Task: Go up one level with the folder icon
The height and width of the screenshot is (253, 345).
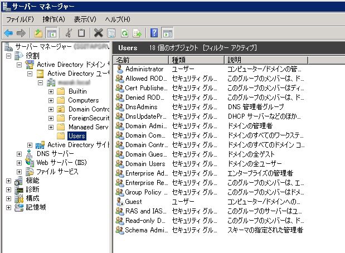Action: [x=38, y=33]
